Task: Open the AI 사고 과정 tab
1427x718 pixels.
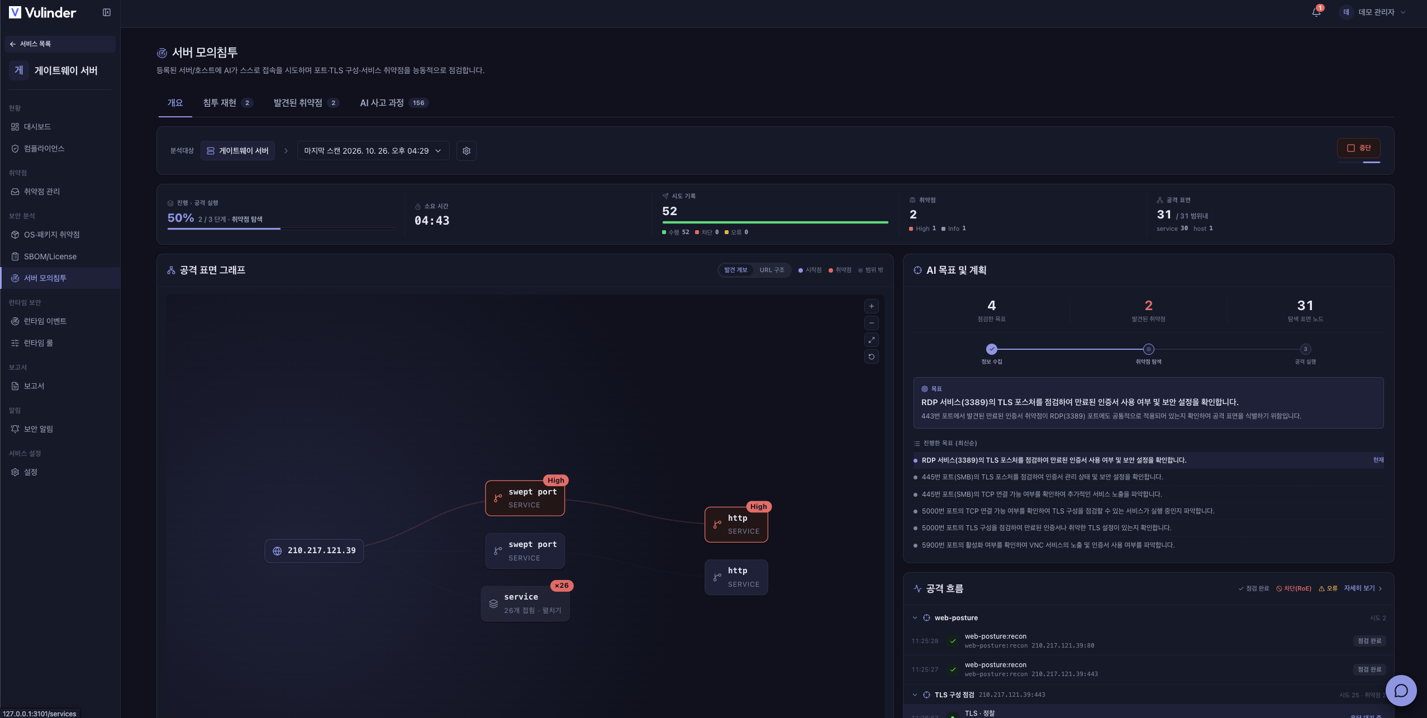Action: [x=394, y=103]
